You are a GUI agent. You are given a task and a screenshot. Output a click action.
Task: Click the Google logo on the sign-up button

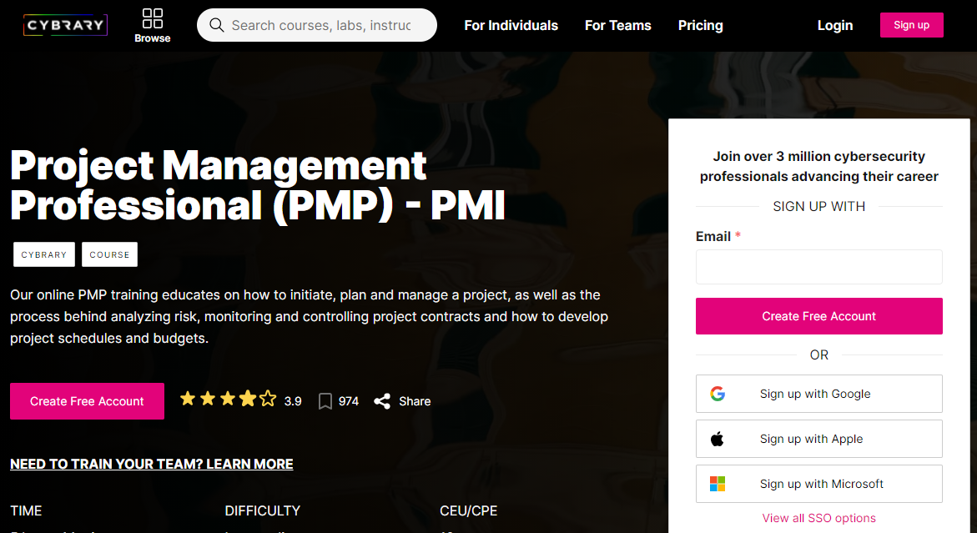pyautogui.click(x=718, y=393)
